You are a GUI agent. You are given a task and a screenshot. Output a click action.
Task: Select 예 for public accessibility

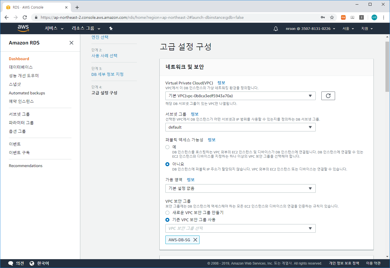point(167,147)
